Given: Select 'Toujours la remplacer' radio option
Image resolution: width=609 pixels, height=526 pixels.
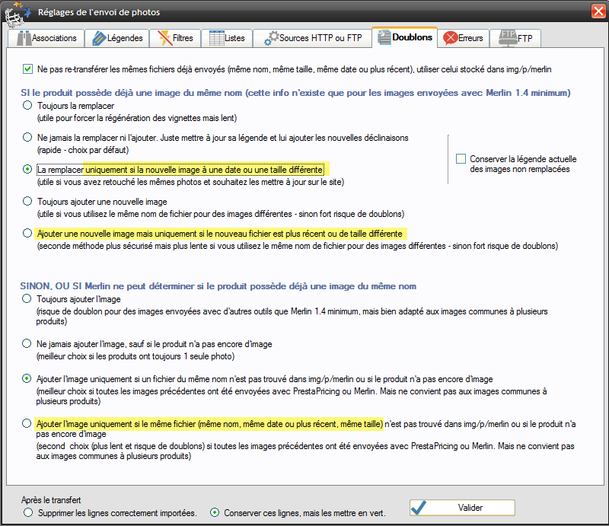Looking at the screenshot, I should [28, 109].
